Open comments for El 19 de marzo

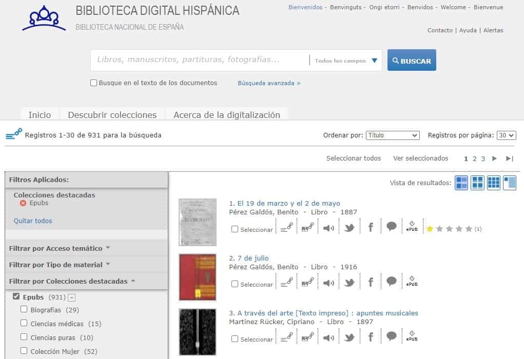(391, 226)
